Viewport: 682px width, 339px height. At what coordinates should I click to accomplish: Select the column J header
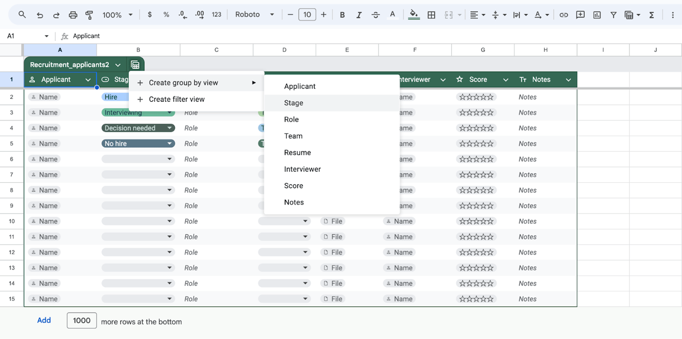pos(655,50)
